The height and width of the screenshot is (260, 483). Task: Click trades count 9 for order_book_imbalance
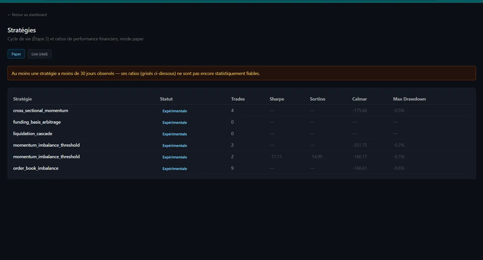point(233,168)
